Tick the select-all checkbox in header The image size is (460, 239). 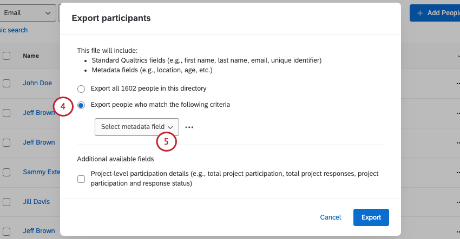pyautogui.click(x=6, y=55)
